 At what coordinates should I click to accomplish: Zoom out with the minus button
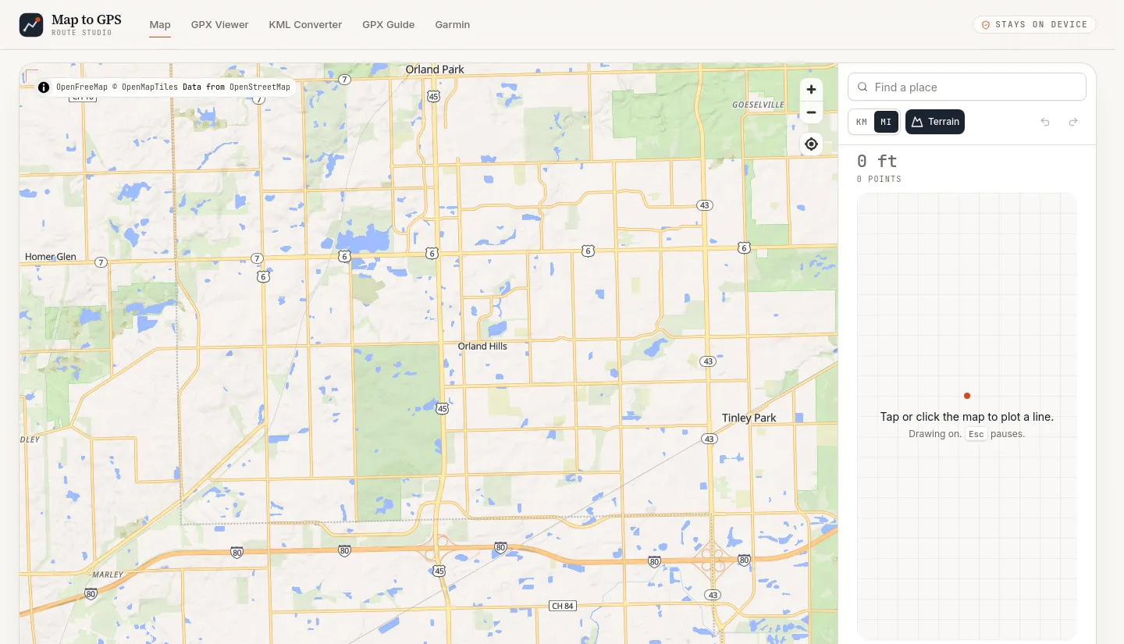point(811,112)
